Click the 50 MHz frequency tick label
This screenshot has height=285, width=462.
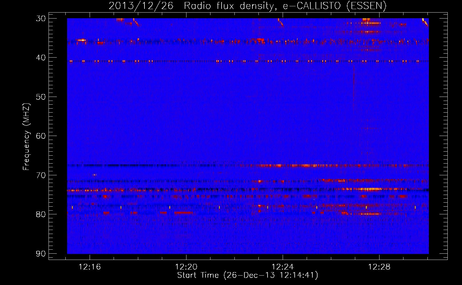coord(41,97)
